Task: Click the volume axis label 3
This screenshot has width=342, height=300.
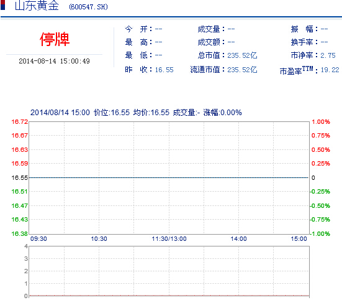Action: (26, 259)
